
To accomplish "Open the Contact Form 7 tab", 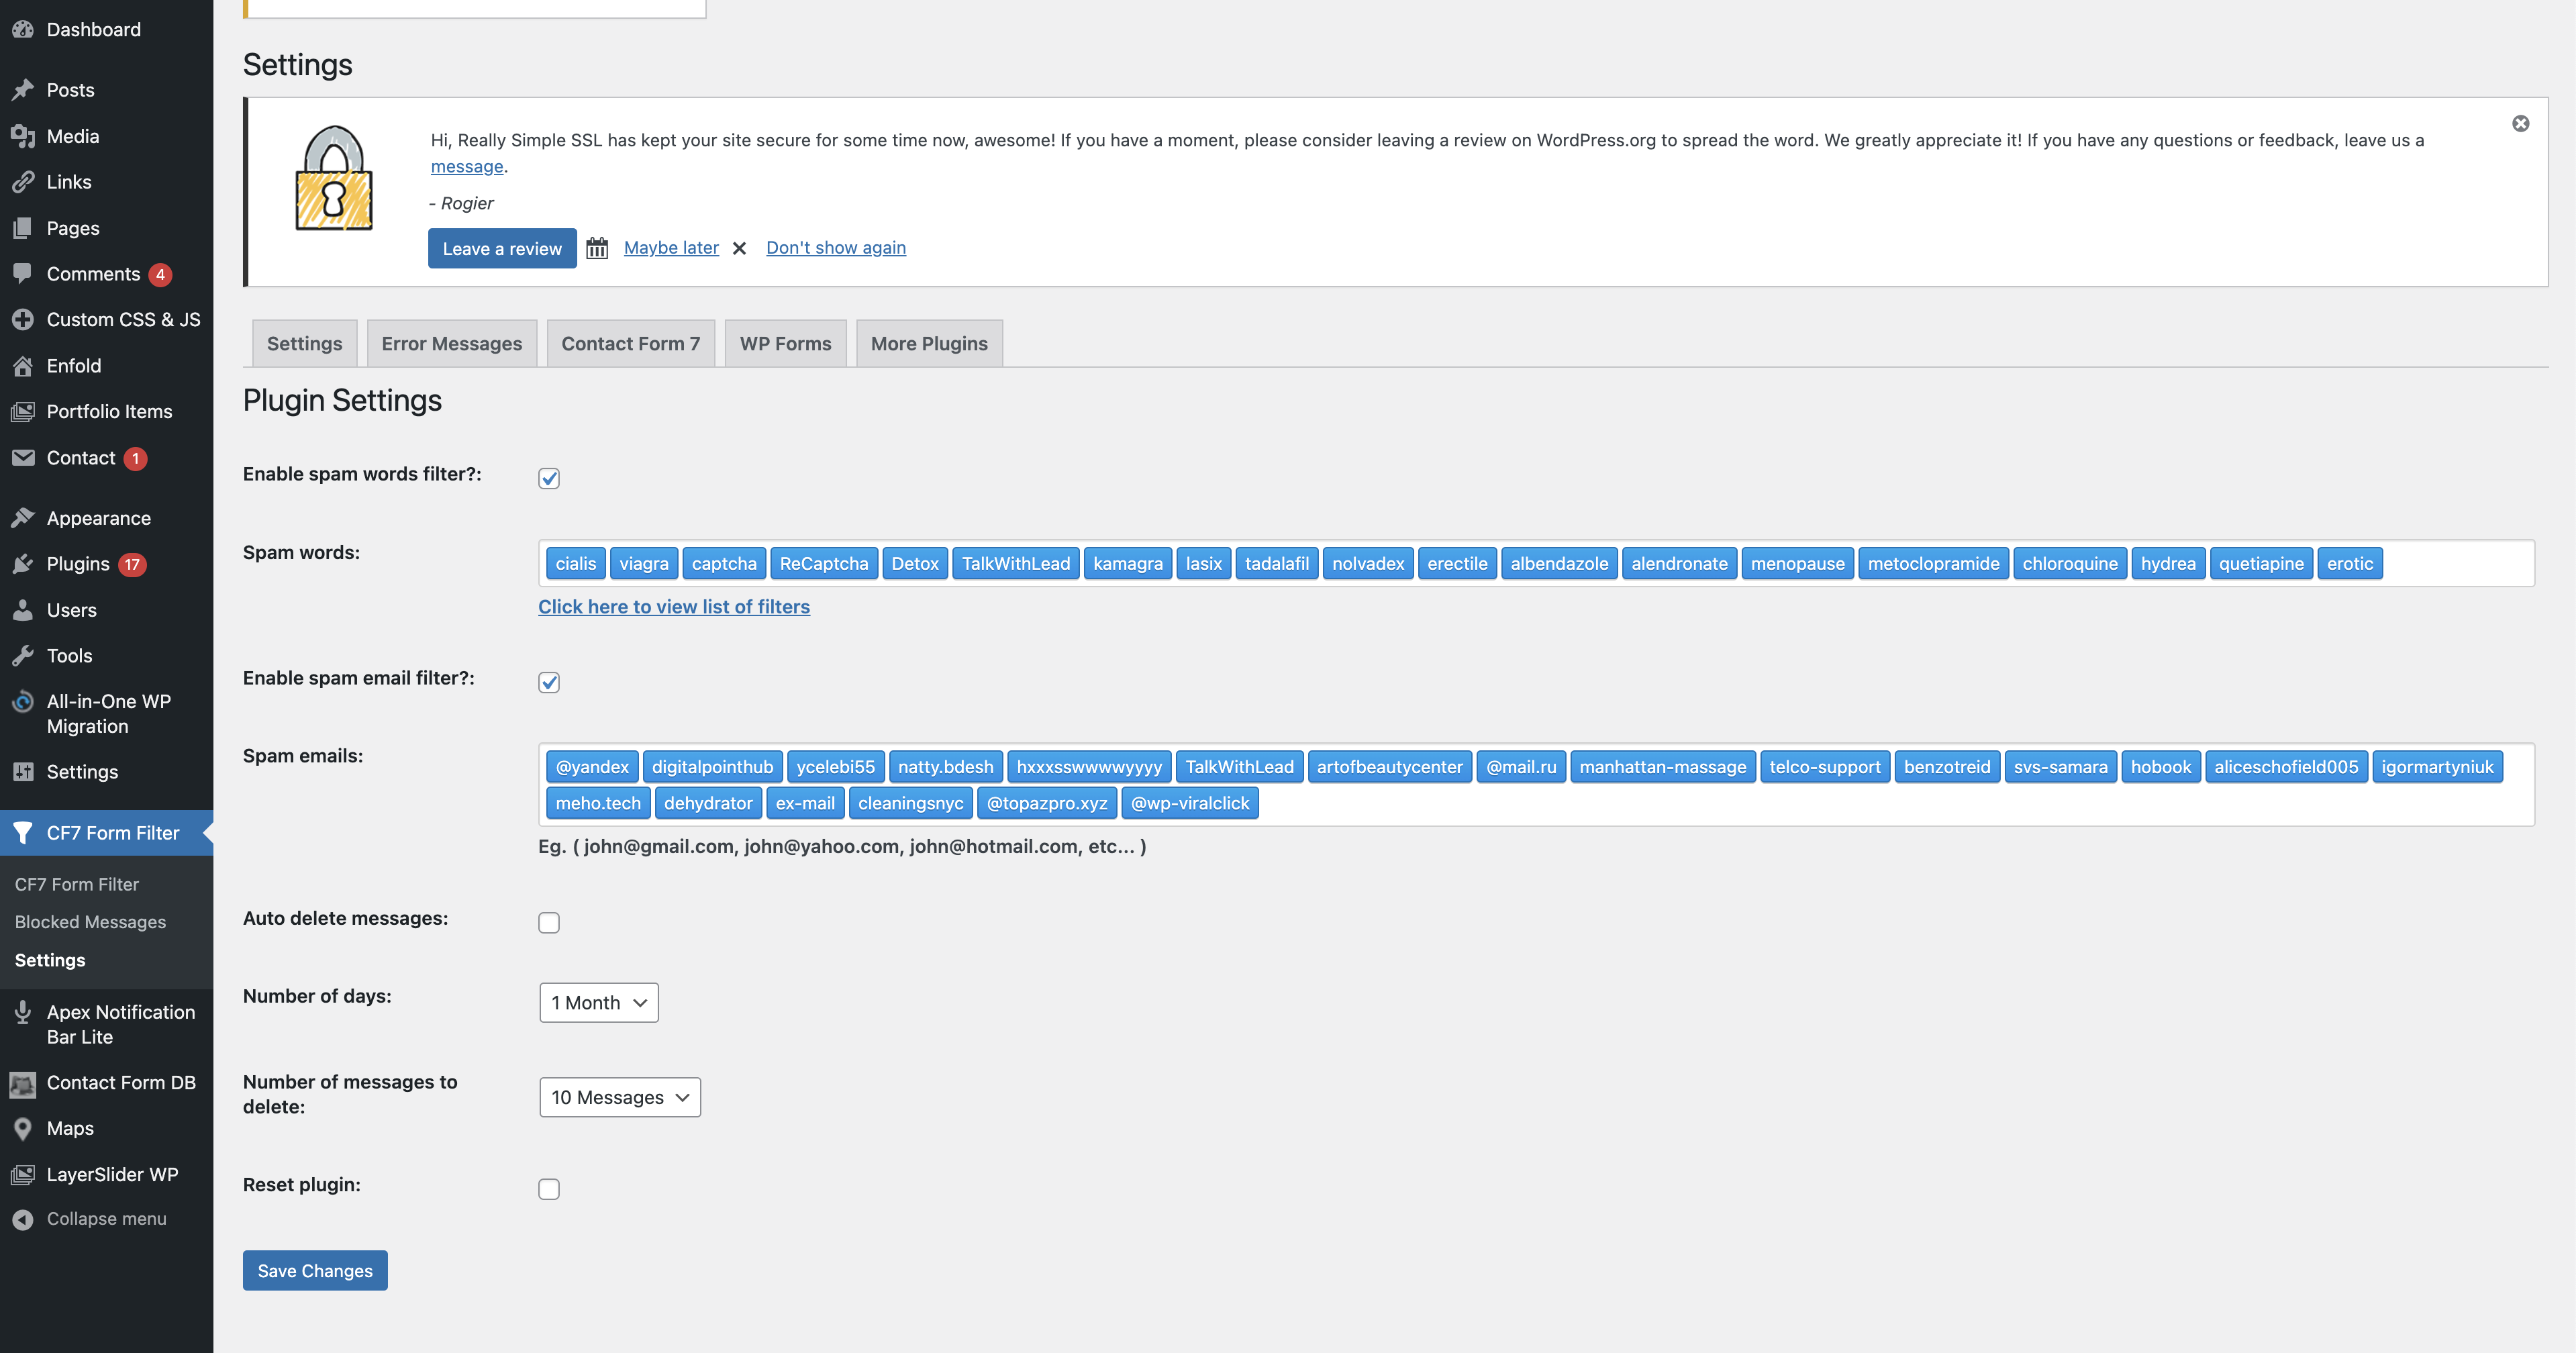I will (x=631, y=343).
